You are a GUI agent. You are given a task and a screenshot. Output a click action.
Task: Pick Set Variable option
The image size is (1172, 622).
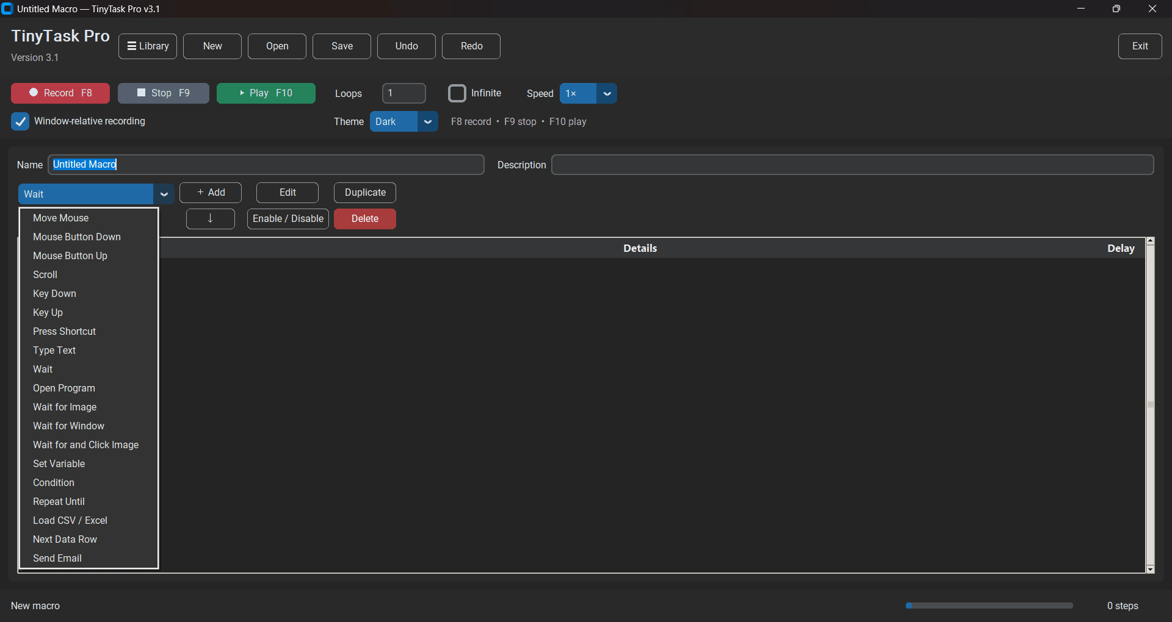tap(89, 464)
